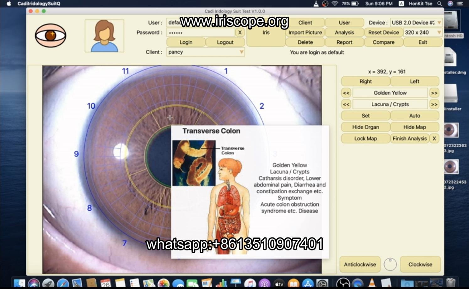Select the Left eye button

tap(415, 81)
